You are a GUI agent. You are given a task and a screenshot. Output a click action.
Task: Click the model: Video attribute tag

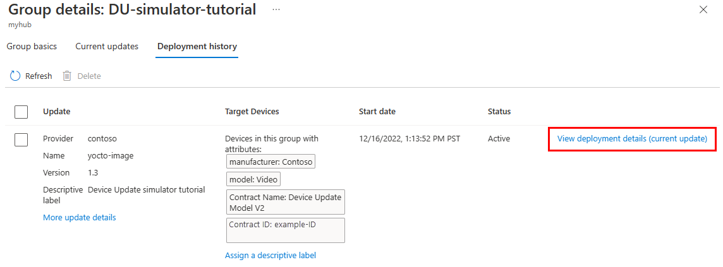253,179
